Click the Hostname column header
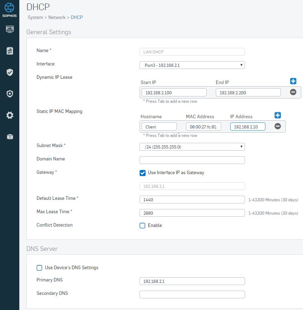303x310 pixels. tap(151, 116)
